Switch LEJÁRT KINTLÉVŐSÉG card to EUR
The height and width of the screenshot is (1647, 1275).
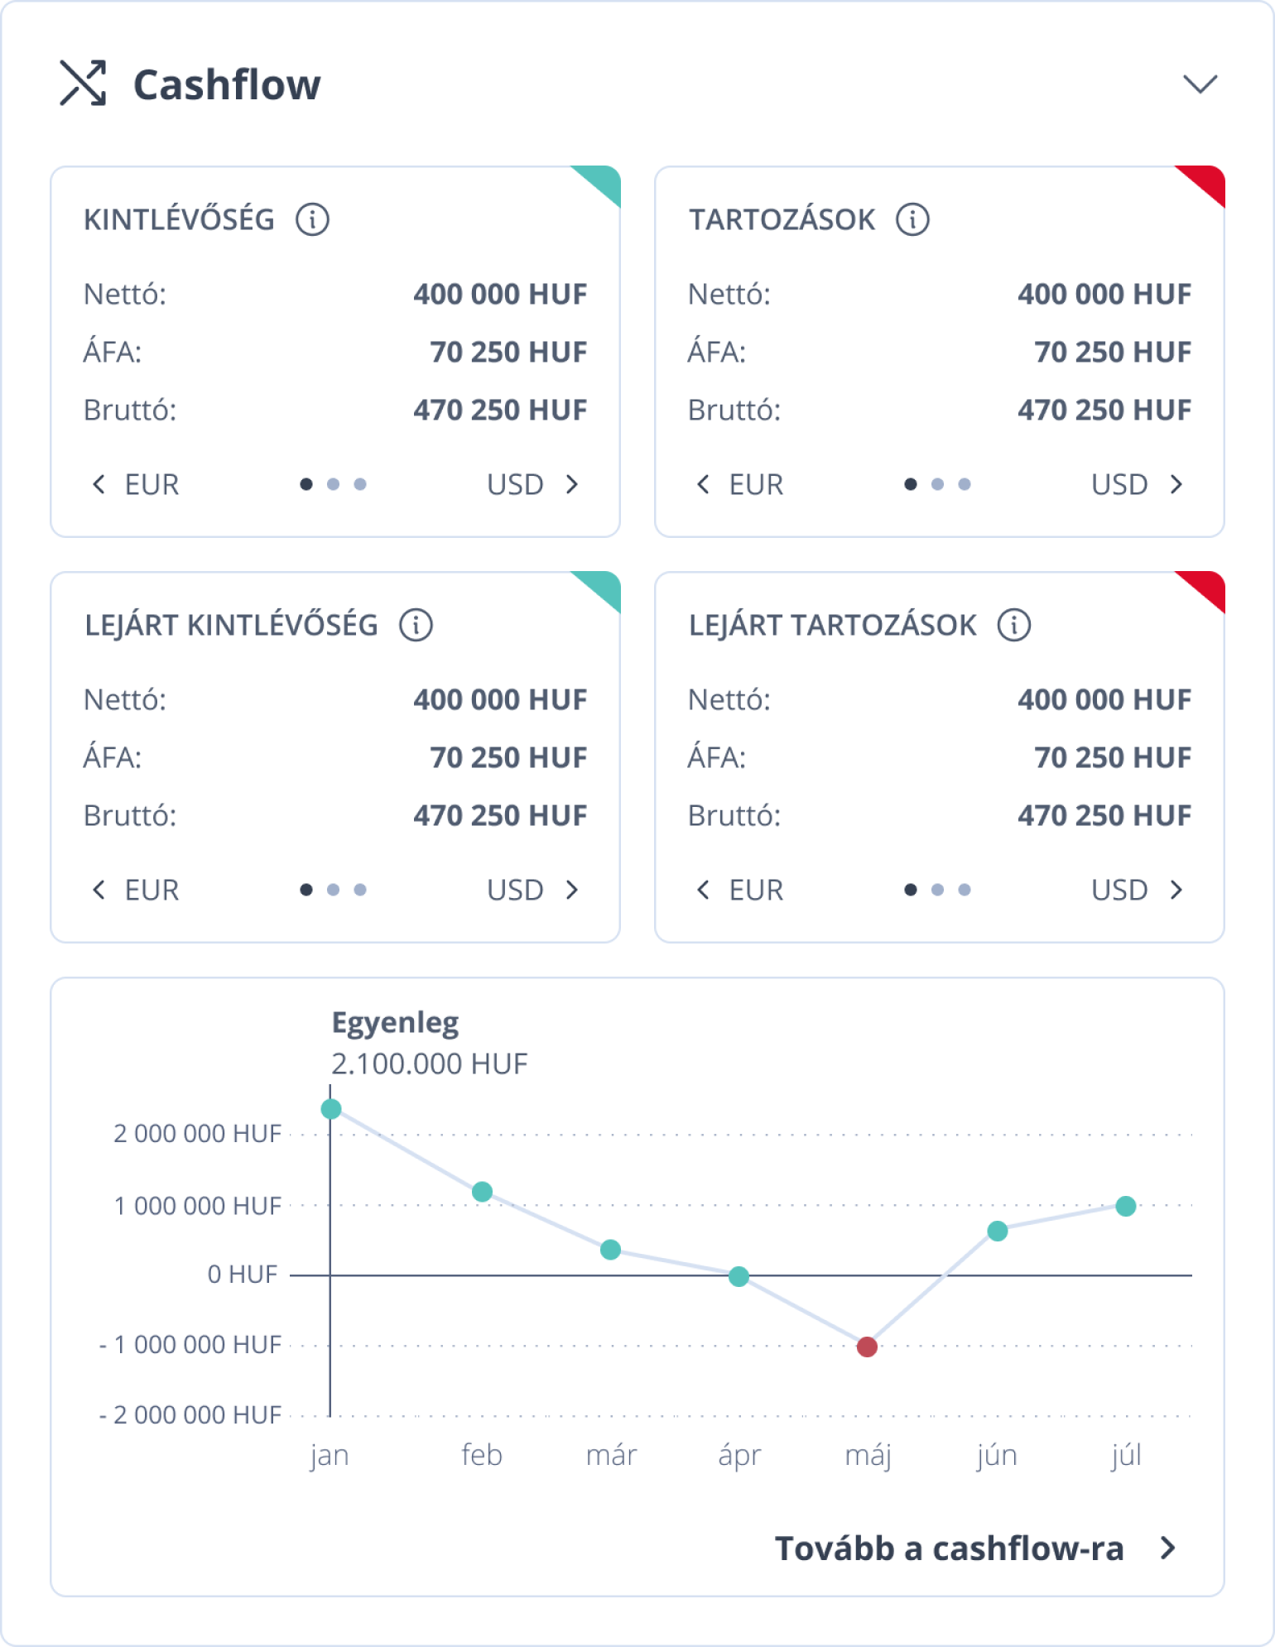pos(152,890)
